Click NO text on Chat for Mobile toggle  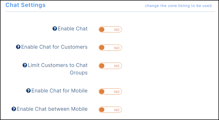click(117, 92)
